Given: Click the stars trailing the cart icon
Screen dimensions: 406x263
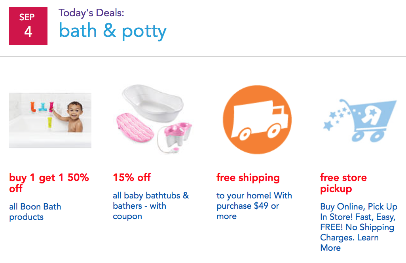Looking at the screenshot, I should pyautogui.click(x=336, y=118).
